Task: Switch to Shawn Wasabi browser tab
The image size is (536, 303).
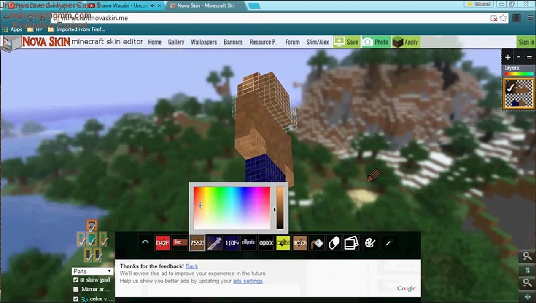Action: coord(124,5)
